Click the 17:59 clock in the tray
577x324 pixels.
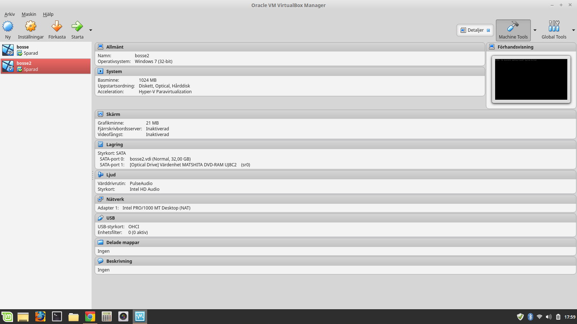pyautogui.click(x=570, y=317)
